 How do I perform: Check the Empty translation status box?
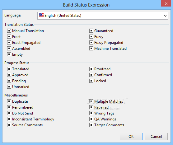pos(9,54)
